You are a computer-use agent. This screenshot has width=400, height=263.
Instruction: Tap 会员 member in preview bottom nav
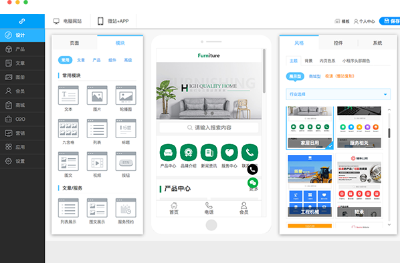[x=244, y=208]
